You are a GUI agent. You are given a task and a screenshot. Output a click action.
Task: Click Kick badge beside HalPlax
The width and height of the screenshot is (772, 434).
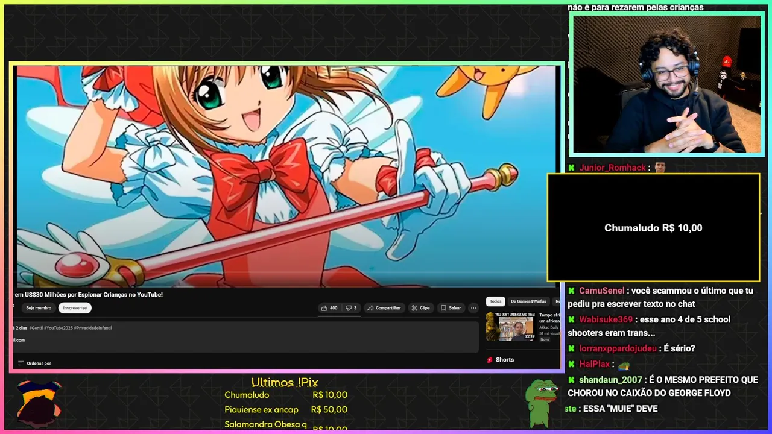click(x=572, y=364)
